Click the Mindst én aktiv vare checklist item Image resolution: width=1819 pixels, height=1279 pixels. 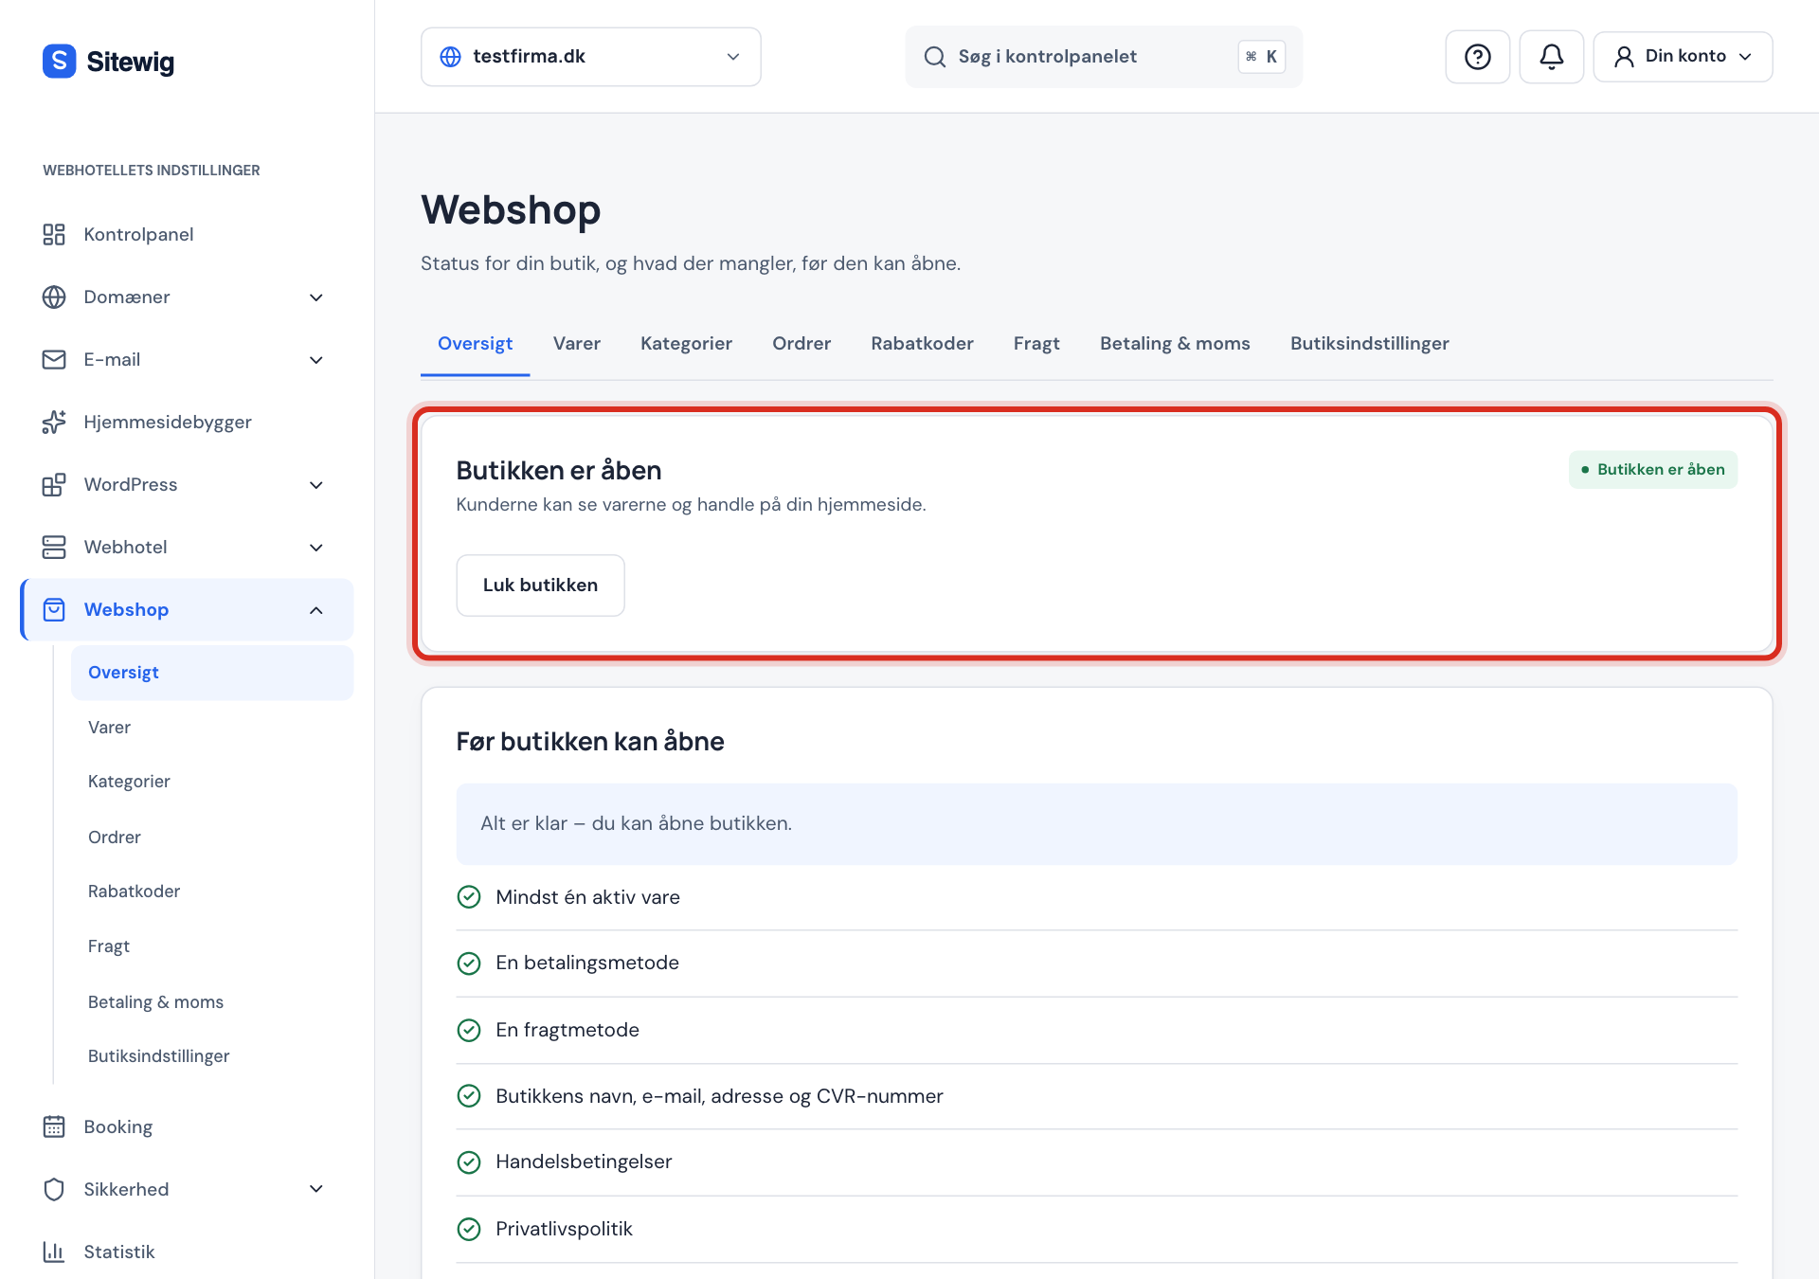(1097, 897)
